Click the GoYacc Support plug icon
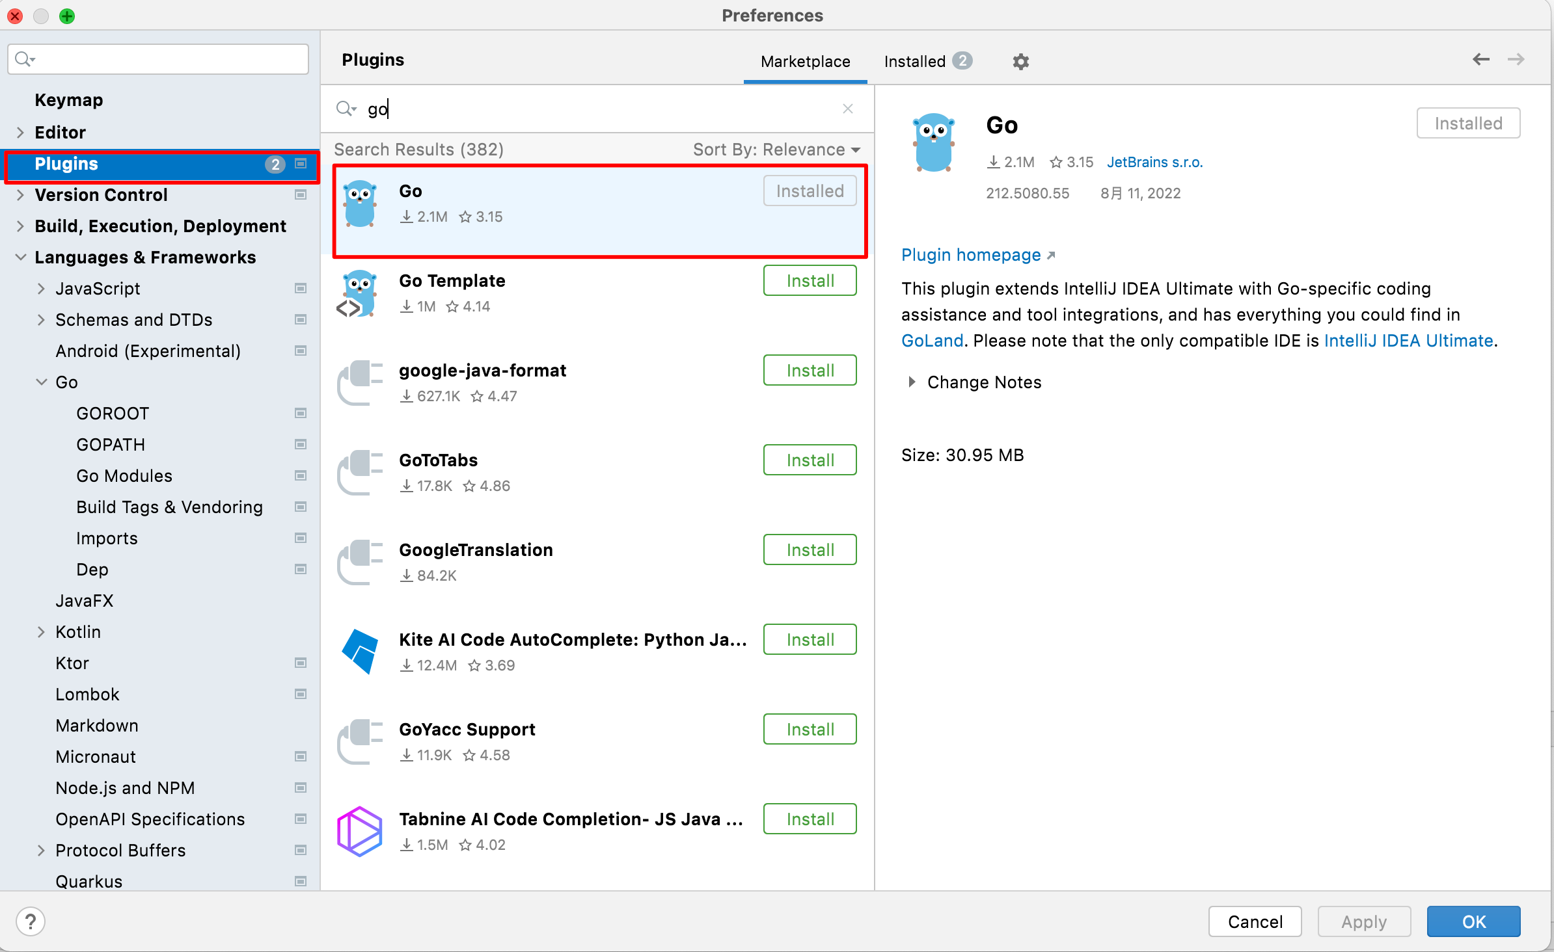The width and height of the screenshot is (1554, 952). point(359,742)
